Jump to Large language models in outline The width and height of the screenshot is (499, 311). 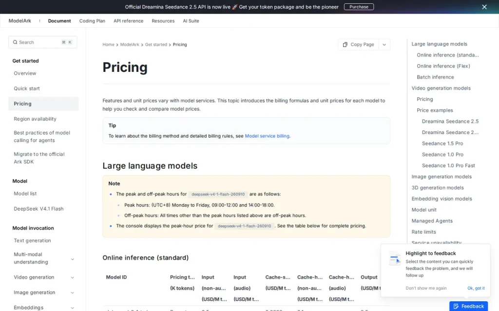pyautogui.click(x=439, y=44)
